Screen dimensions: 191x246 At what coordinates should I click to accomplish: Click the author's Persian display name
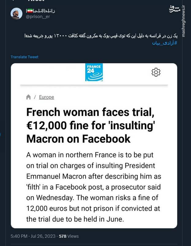click(x=46, y=11)
